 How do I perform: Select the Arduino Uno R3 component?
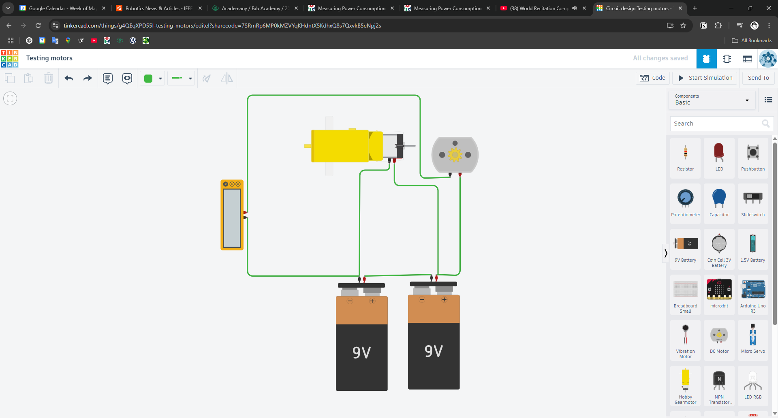[753, 295]
